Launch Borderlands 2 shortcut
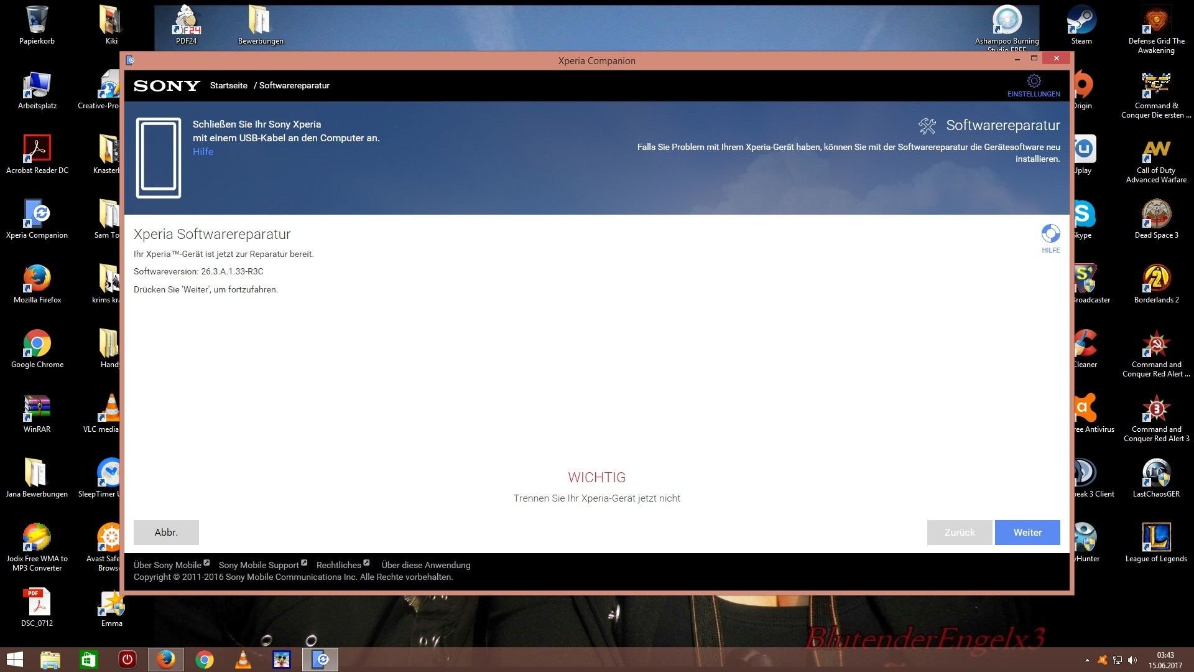 [x=1156, y=284]
